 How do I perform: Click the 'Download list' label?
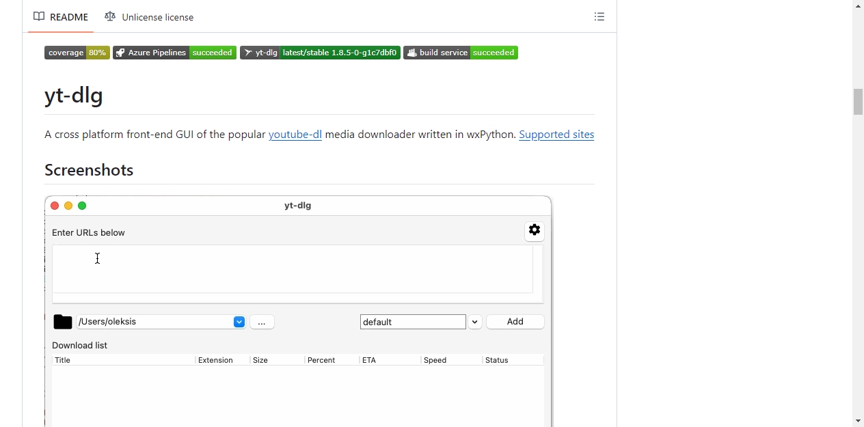(79, 345)
